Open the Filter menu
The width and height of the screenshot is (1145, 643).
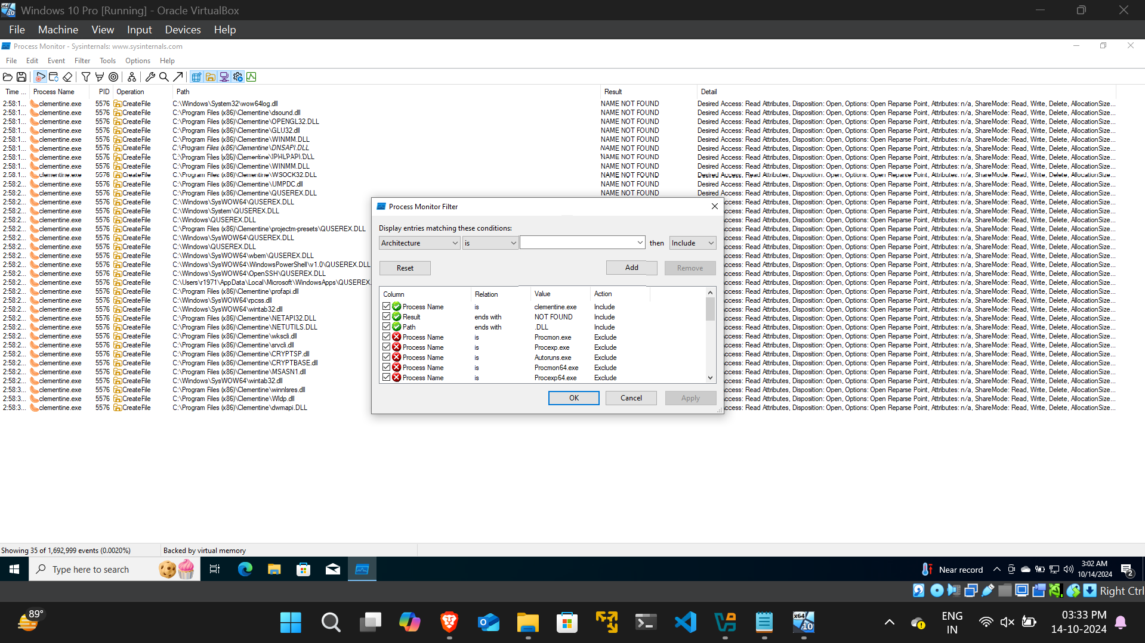82,61
